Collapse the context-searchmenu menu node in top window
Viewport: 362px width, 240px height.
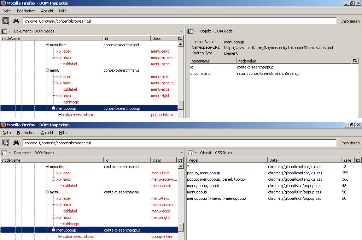[47, 70]
